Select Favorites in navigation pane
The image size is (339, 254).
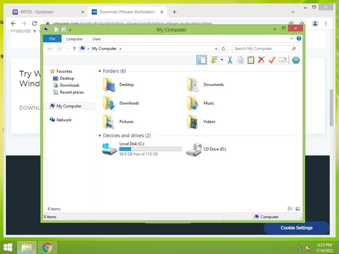(x=61, y=71)
